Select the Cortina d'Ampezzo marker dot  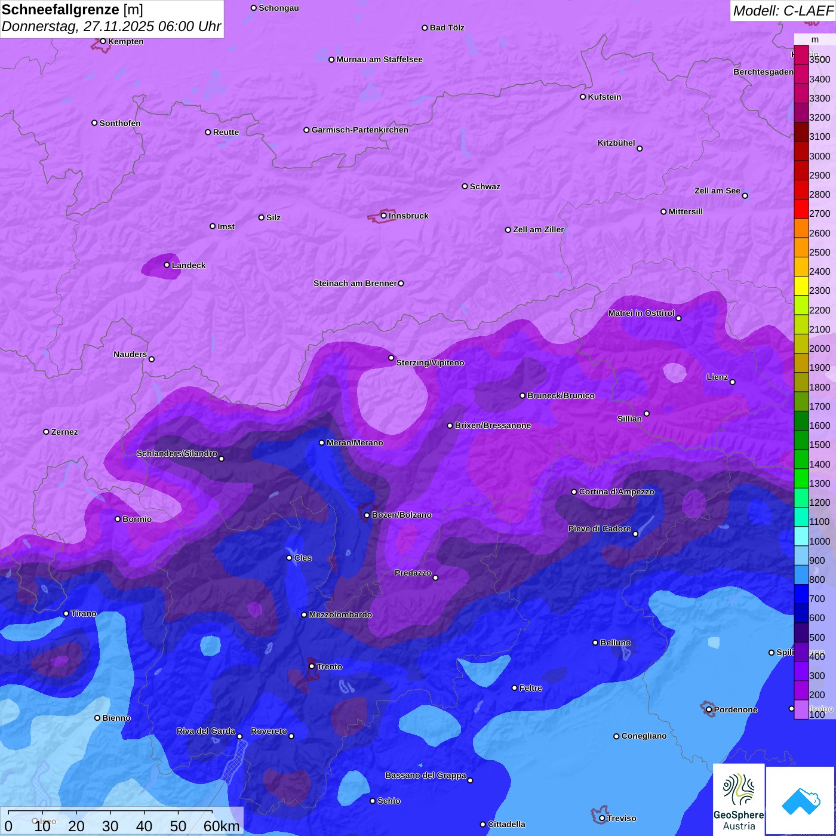tap(574, 492)
